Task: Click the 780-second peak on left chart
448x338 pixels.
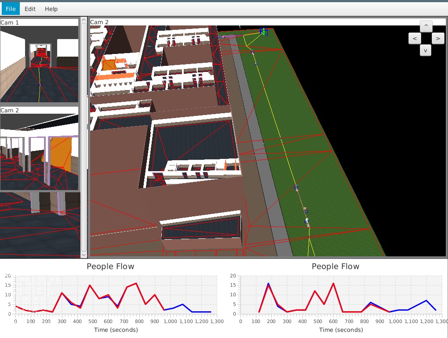Action: coord(137,284)
